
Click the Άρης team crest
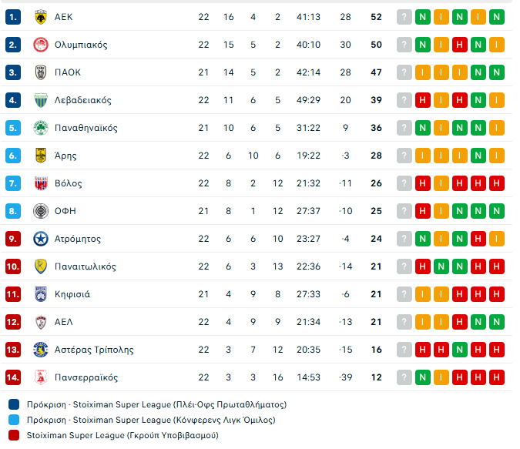point(41,156)
